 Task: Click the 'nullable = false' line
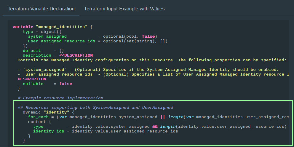(47, 84)
